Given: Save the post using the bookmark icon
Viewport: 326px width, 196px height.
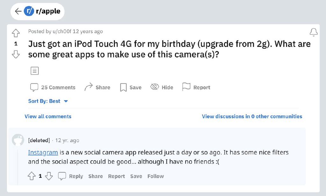Looking at the screenshot, I should (x=123, y=87).
